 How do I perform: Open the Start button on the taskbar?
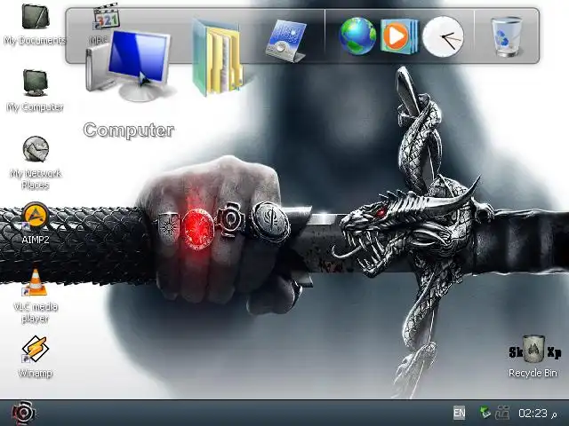click(23, 413)
